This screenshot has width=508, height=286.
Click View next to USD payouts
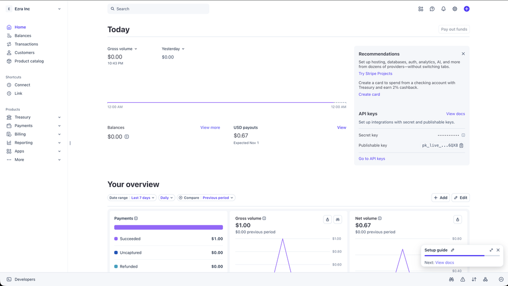341,128
